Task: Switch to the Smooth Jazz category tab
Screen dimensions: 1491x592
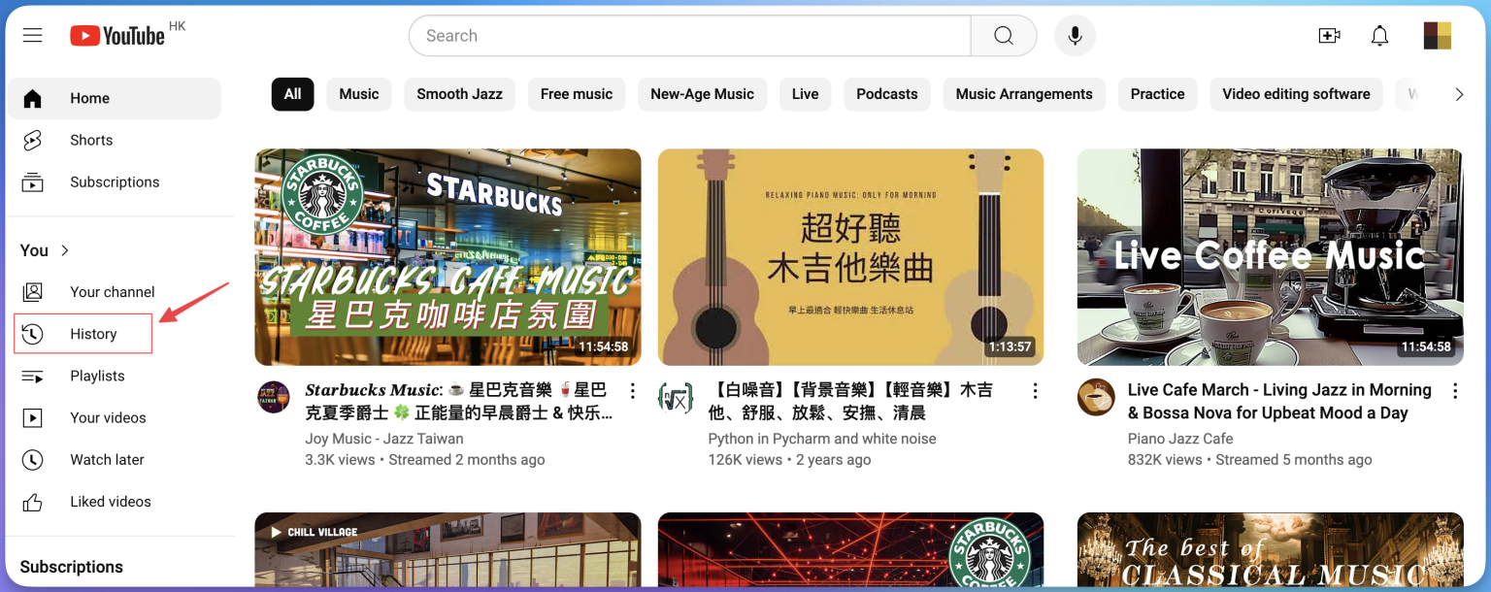Action: pos(459,94)
